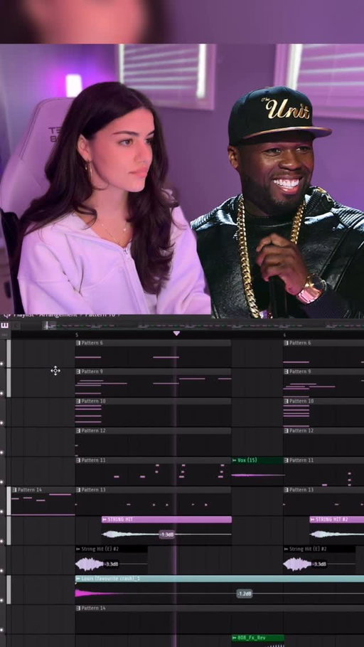Mute the track containing Pattern 11 and Vox (15)
The image size is (364, 647).
pos(1,482)
